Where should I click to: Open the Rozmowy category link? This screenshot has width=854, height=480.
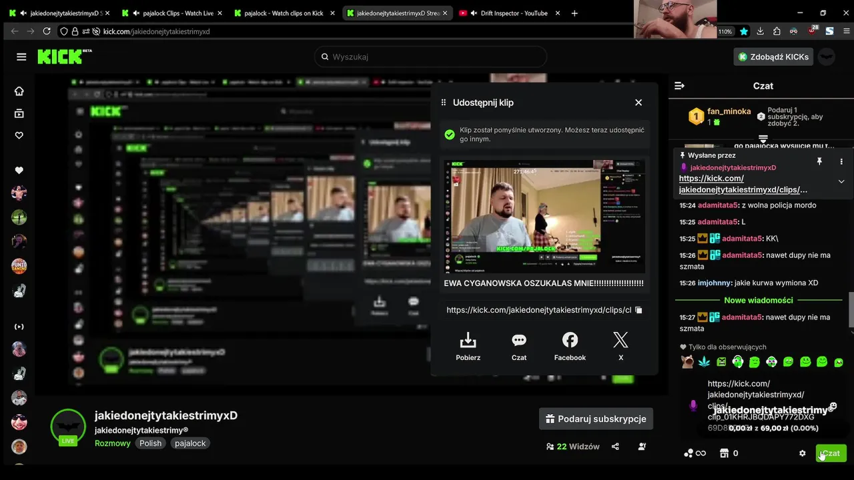click(x=113, y=443)
